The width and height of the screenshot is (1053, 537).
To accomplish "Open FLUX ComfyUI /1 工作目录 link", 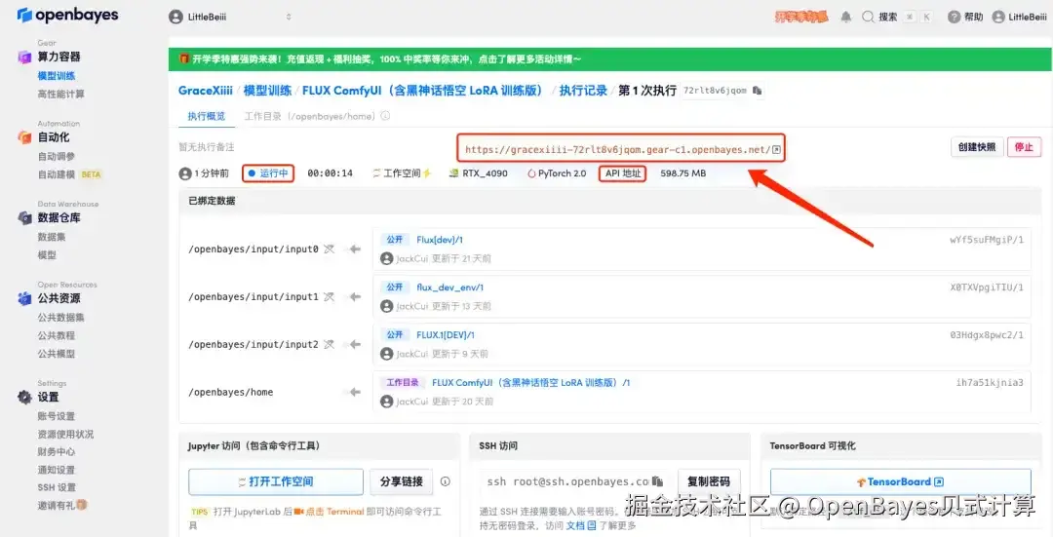I will [x=531, y=383].
